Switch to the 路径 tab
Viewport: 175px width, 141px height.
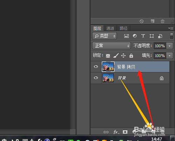coord(124,28)
